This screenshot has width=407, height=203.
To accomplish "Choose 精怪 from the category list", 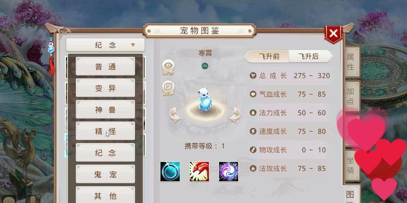I will pos(105,131).
